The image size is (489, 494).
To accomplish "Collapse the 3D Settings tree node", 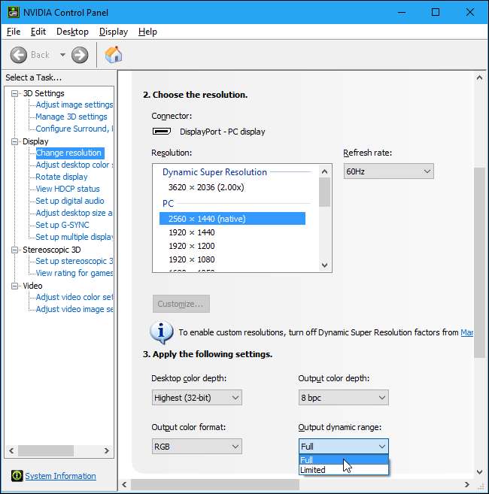I will point(14,93).
